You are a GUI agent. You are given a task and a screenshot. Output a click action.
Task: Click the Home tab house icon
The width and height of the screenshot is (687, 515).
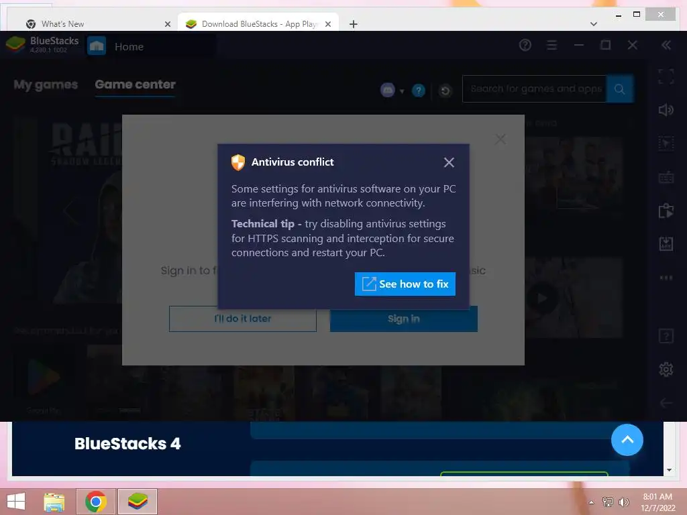pyautogui.click(x=97, y=46)
